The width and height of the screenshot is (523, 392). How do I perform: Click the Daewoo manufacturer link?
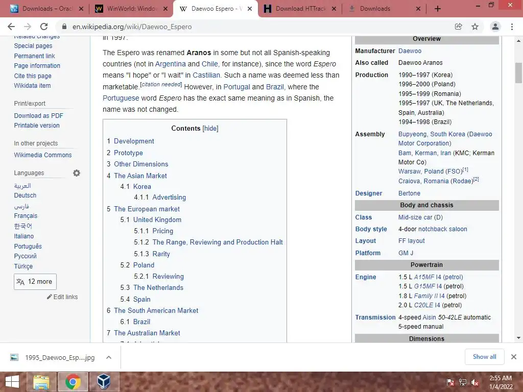[410, 51]
